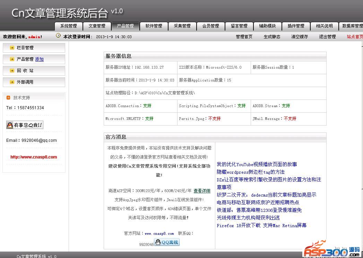Click the QQ contact button in sidebar
Screen dimensions: 363x258
(25, 125)
